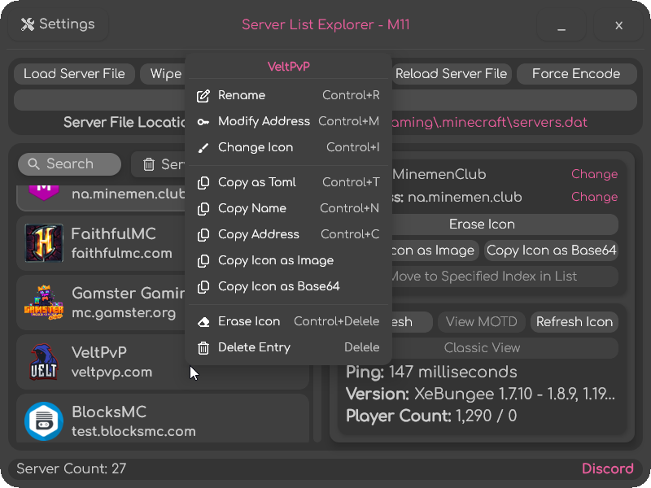Select Copy Address menu entry
This screenshot has width=651, height=488.
[288, 235]
